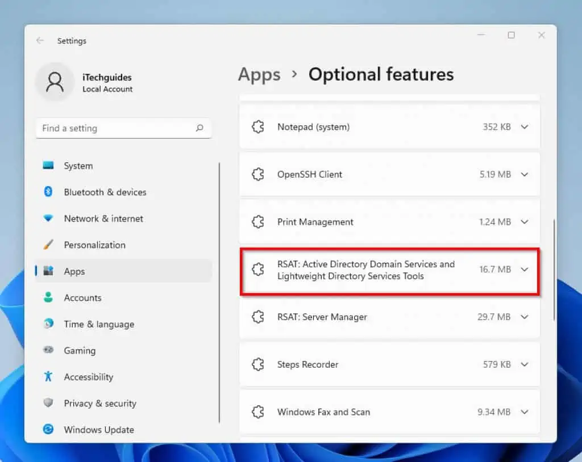Screen dimensions: 582x462
Task: Expand the OpenSSH Client details
Action: point(523,174)
